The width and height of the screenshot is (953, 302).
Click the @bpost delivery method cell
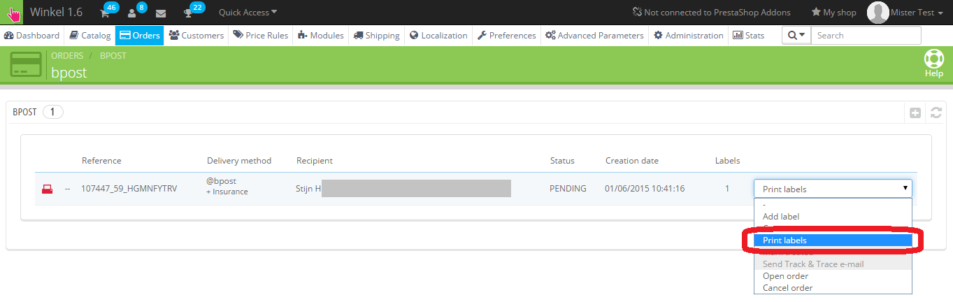click(227, 186)
